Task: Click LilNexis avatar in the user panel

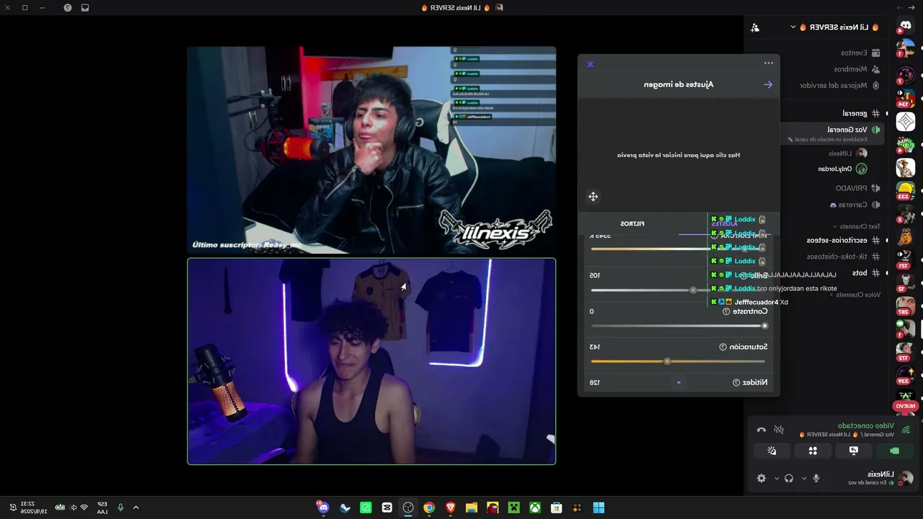Action: coord(906,478)
